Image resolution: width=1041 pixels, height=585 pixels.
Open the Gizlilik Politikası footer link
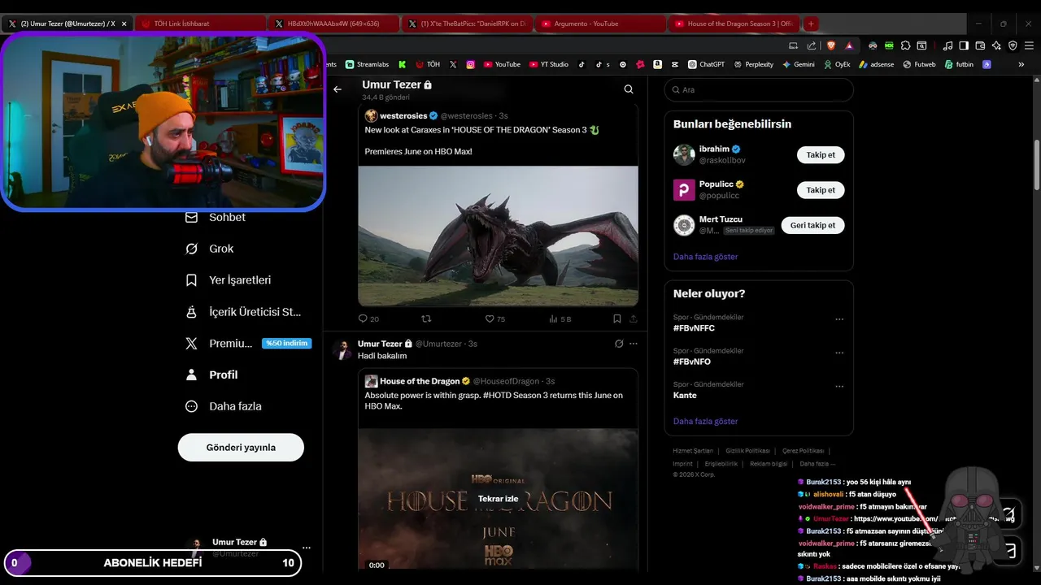click(747, 451)
